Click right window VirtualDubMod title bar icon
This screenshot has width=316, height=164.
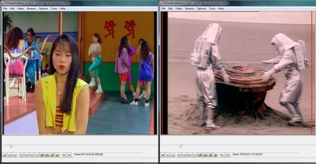[x=161, y=3]
